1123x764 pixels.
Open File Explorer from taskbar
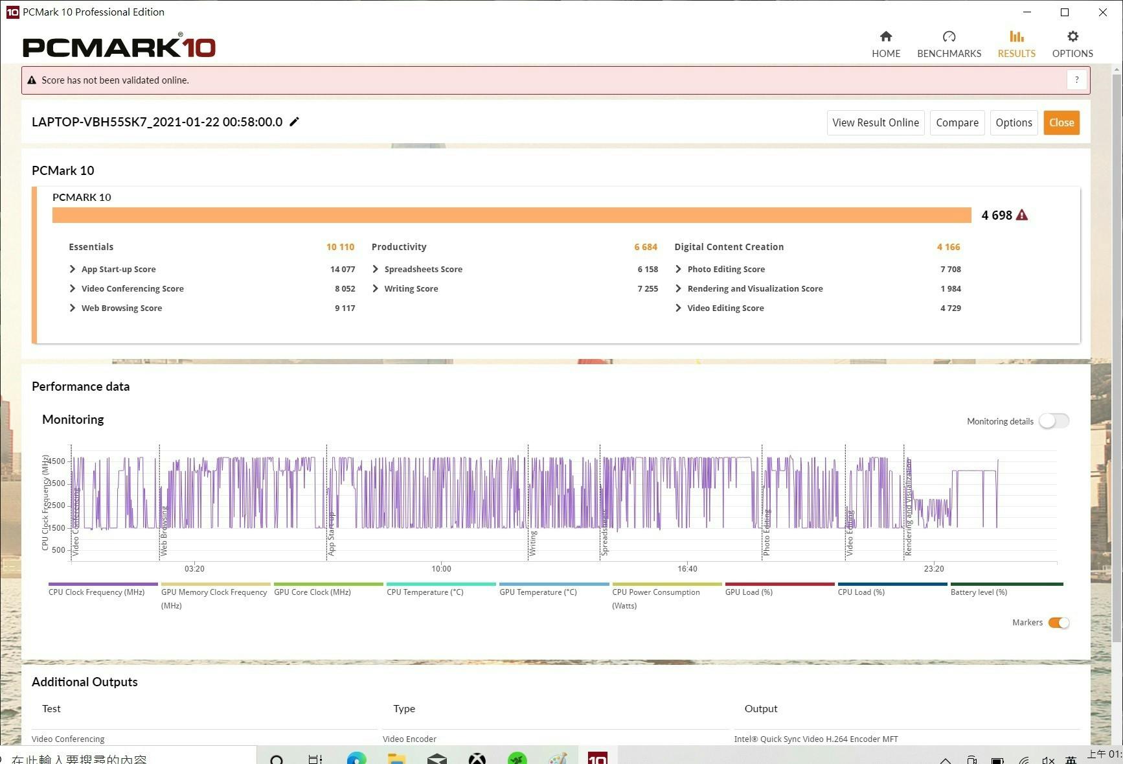[x=396, y=759]
